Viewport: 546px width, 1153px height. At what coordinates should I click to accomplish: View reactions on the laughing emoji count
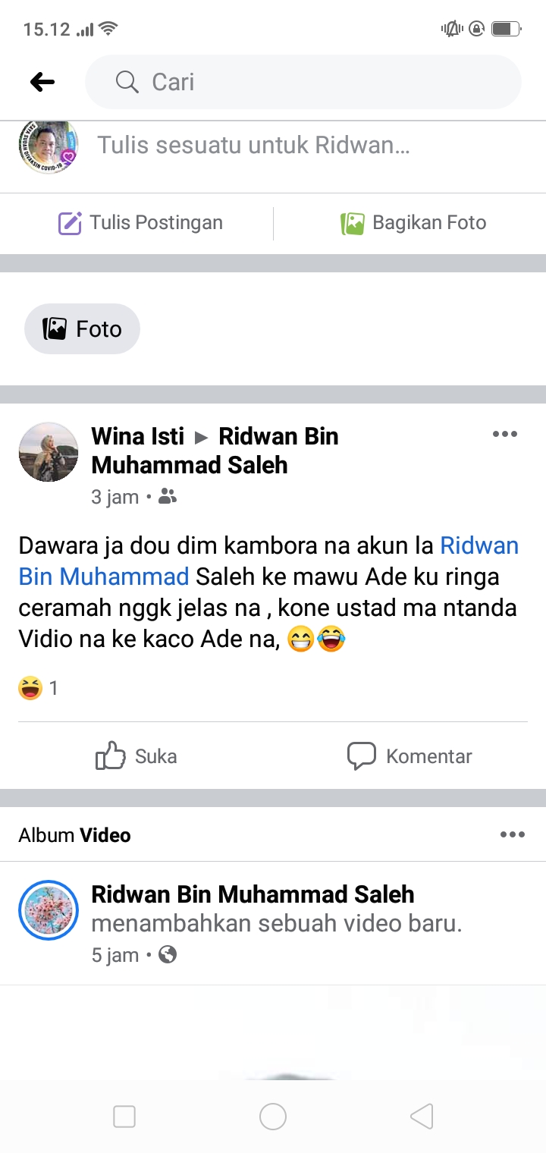[x=38, y=688]
